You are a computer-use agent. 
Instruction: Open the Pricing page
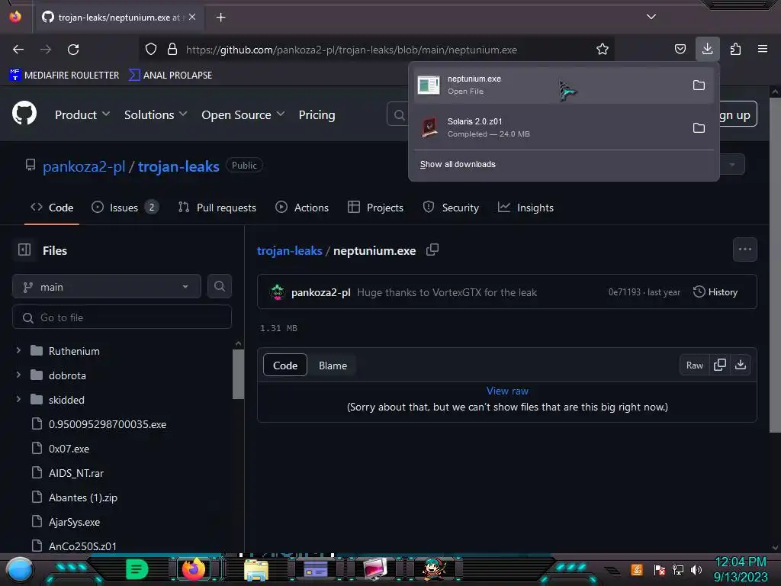(x=317, y=114)
